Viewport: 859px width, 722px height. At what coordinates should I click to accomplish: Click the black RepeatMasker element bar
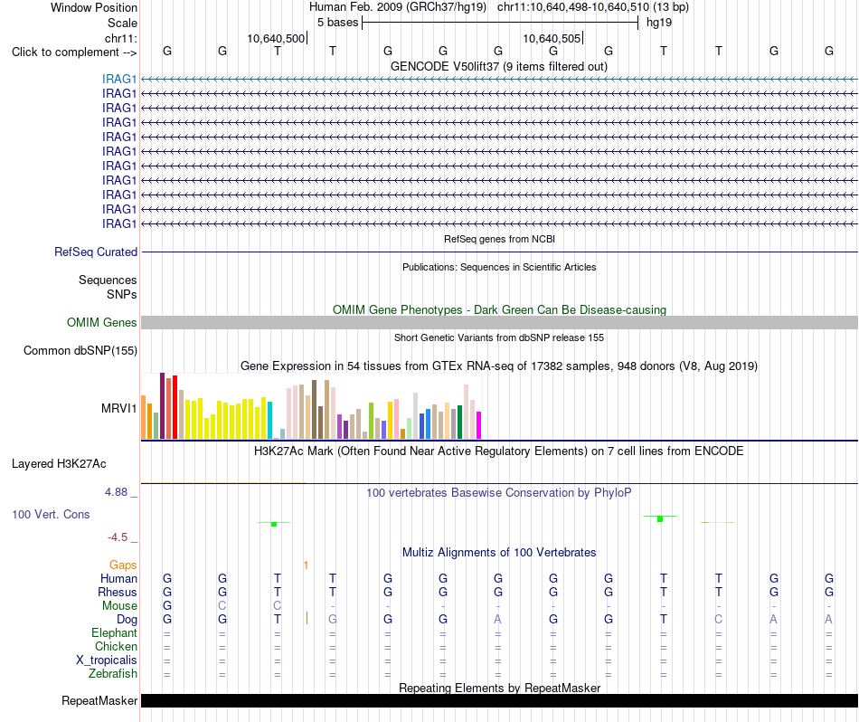pyautogui.click(x=499, y=700)
